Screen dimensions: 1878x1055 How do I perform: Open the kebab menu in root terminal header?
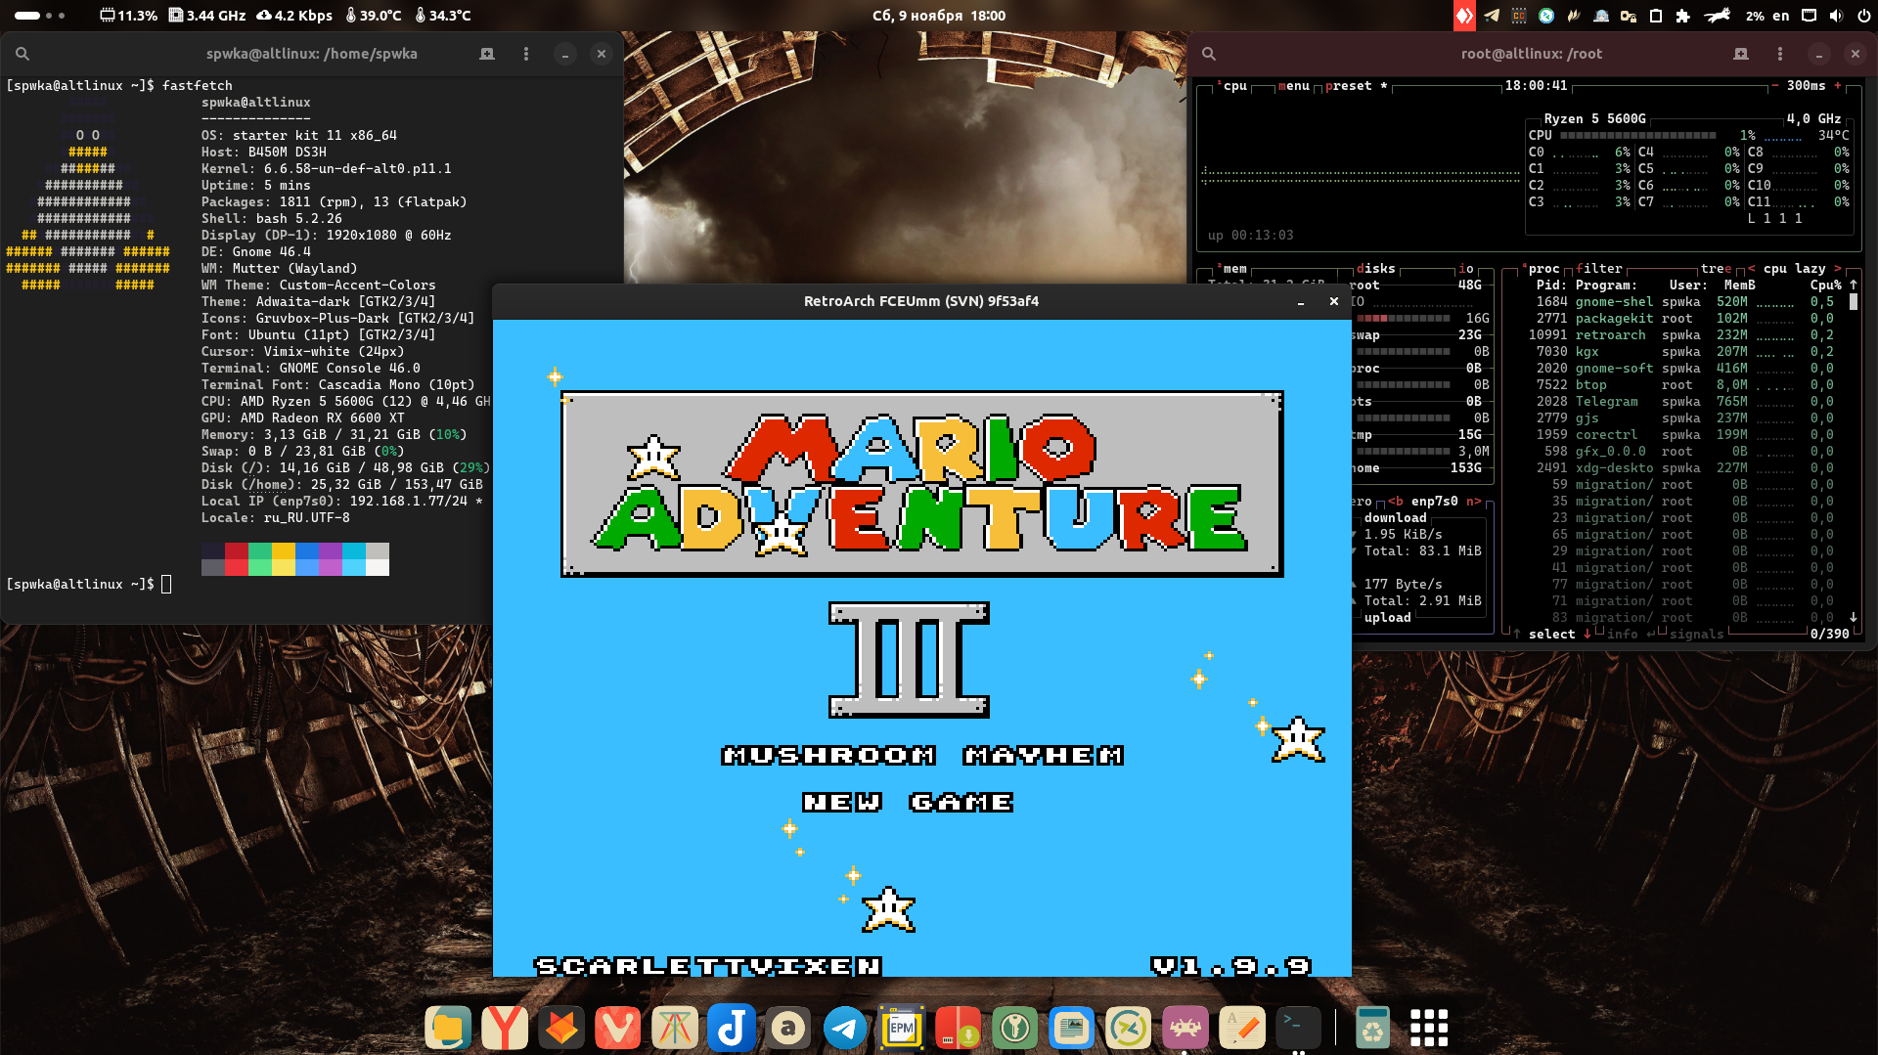pyautogui.click(x=1780, y=54)
